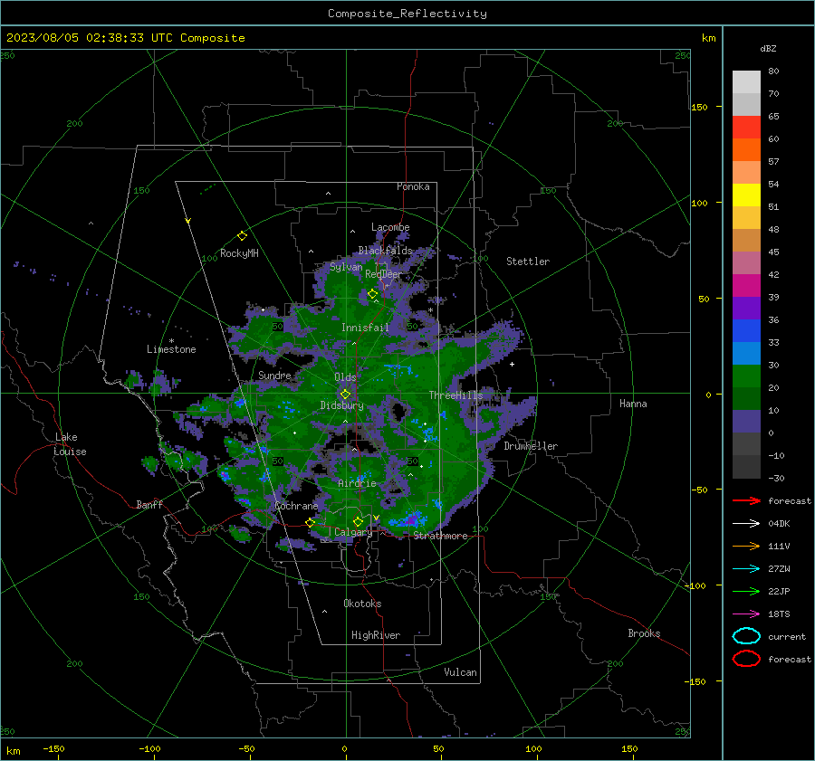Image resolution: width=815 pixels, height=761 pixels.
Task: Click the Vulcan label
Action: (460, 672)
